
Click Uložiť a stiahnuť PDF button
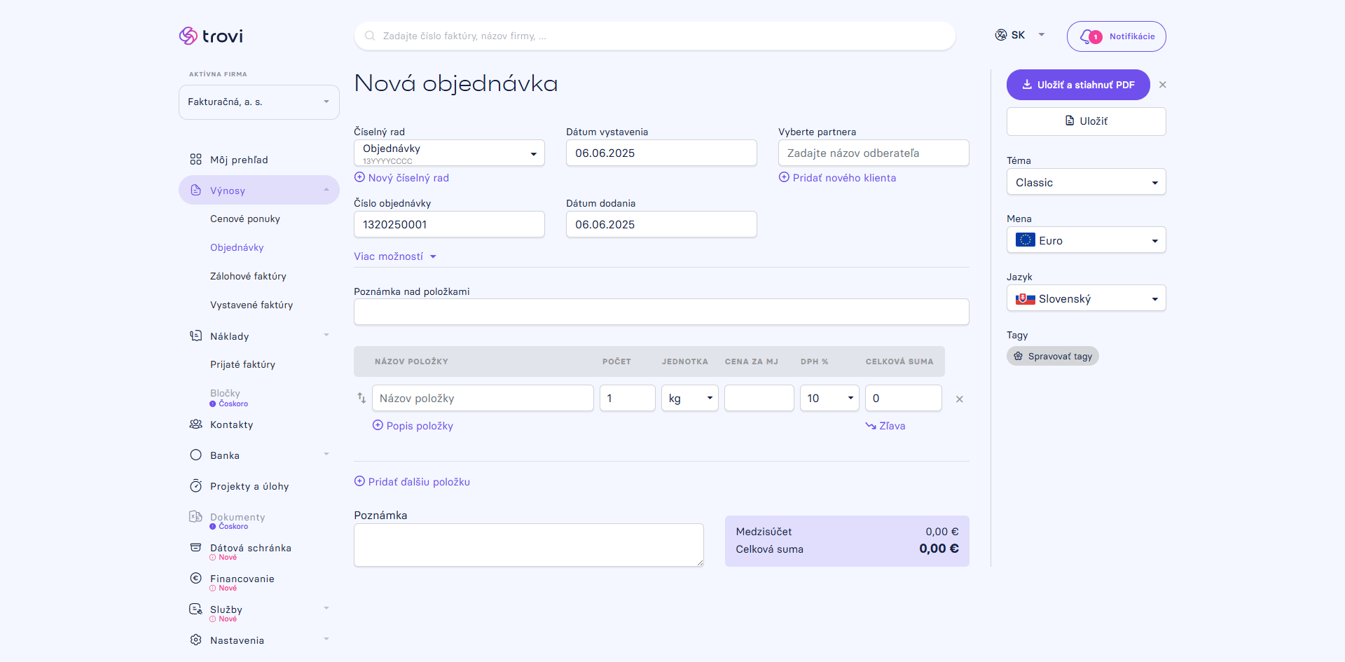1078,85
